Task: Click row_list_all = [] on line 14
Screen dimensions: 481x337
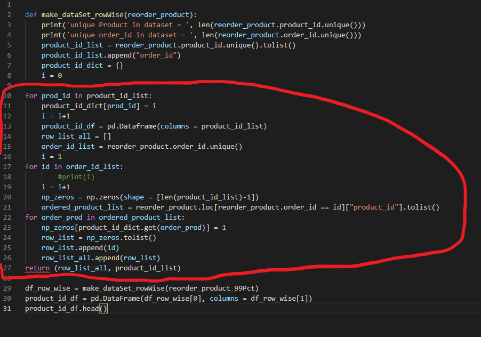Action: click(x=76, y=136)
